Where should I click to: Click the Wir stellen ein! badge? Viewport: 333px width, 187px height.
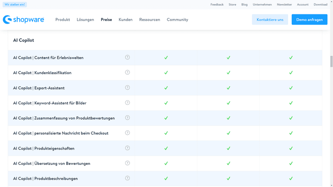click(15, 5)
